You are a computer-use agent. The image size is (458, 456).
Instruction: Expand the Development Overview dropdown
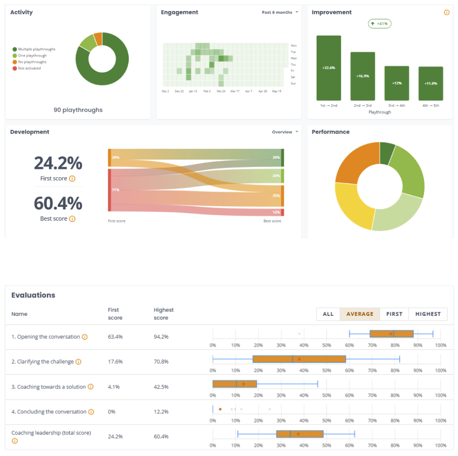point(285,132)
